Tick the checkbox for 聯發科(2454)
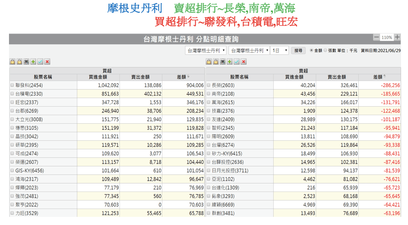 point(12,85)
